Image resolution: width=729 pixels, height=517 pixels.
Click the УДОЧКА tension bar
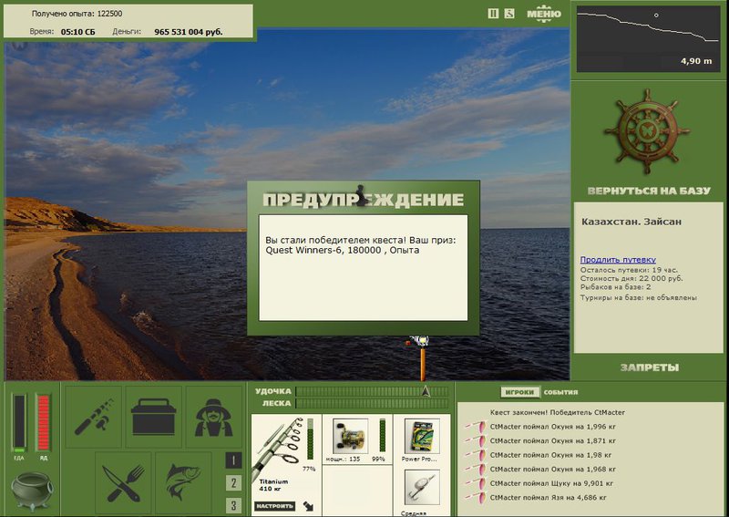[x=372, y=391]
